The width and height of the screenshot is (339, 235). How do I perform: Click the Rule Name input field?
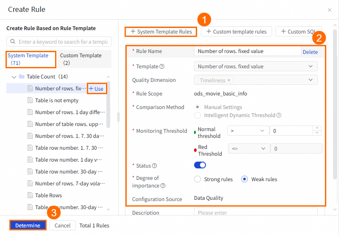247,51
